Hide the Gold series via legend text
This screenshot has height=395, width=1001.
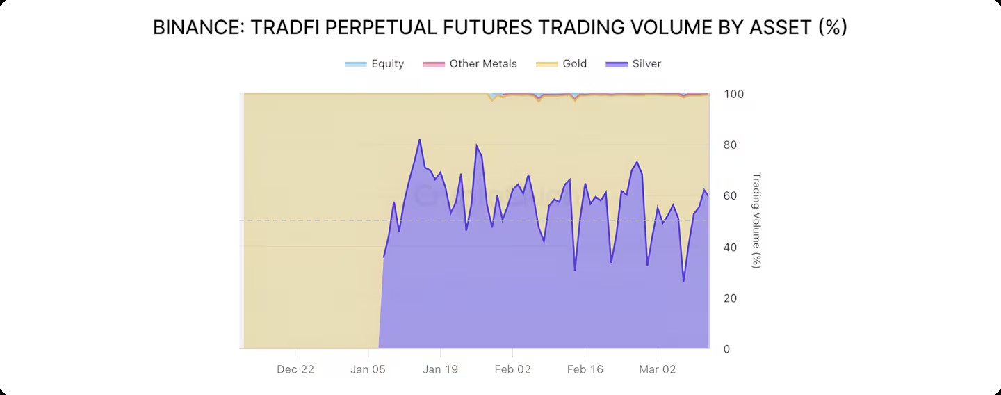[x=574, y=64]
